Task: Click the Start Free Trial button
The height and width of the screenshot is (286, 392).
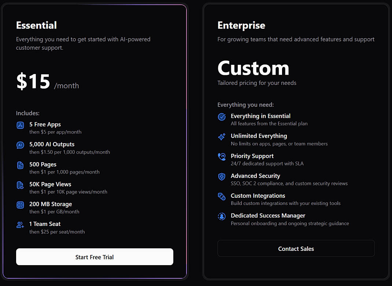Action: [94, 257]
